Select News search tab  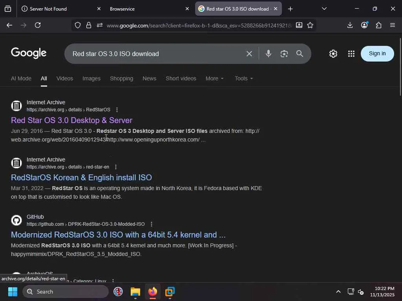pyautogui.click(x=150, y=78)
